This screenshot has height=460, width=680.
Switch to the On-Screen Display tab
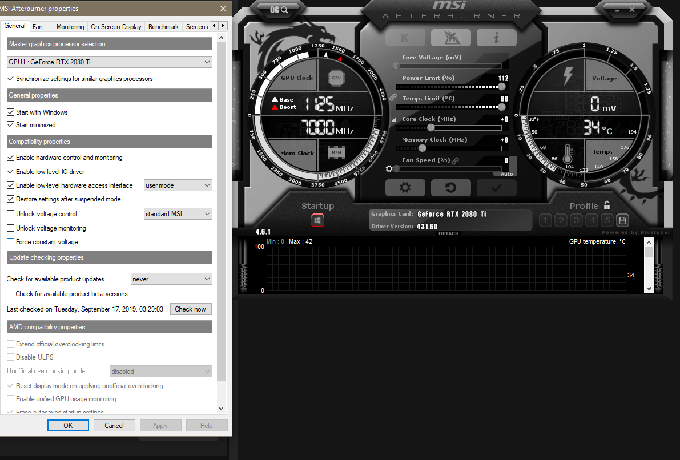[x=116, y=26]
